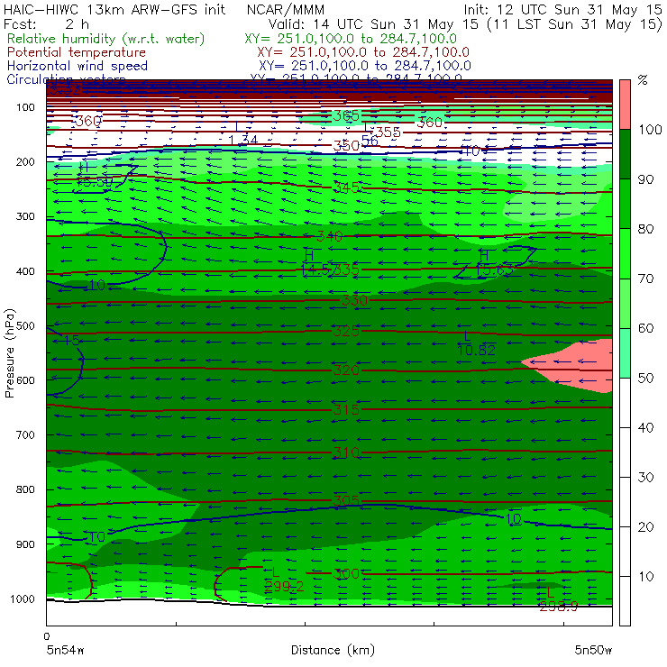The width and height of the screenshot is (667, 667).
Task: Click the '5n50w' end coordinate label
Action: pos(593,650)
